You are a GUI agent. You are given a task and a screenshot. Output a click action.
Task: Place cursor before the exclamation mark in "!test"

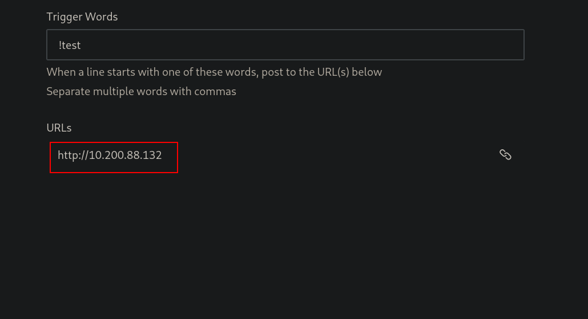(x=58, y=45)
